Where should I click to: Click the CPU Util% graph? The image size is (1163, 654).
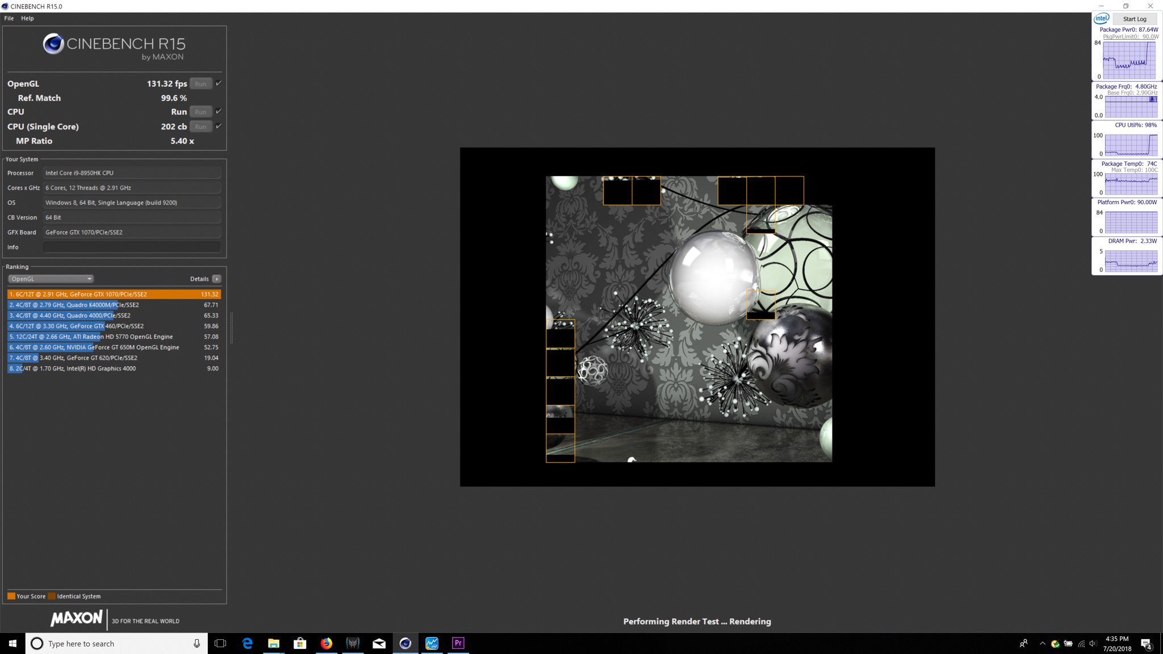coord(1131,145)
